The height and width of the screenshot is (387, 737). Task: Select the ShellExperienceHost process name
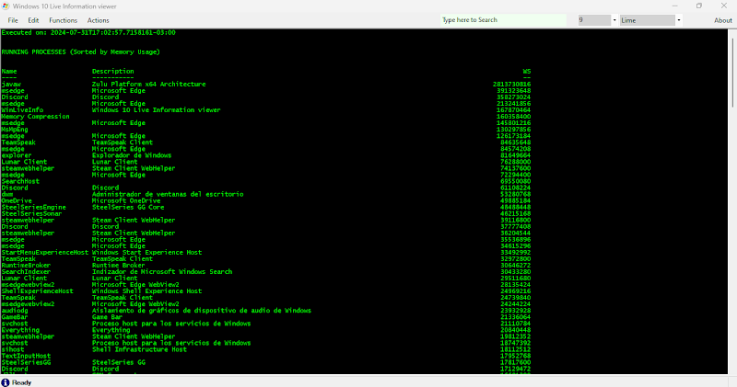click(x=37, y=291)
